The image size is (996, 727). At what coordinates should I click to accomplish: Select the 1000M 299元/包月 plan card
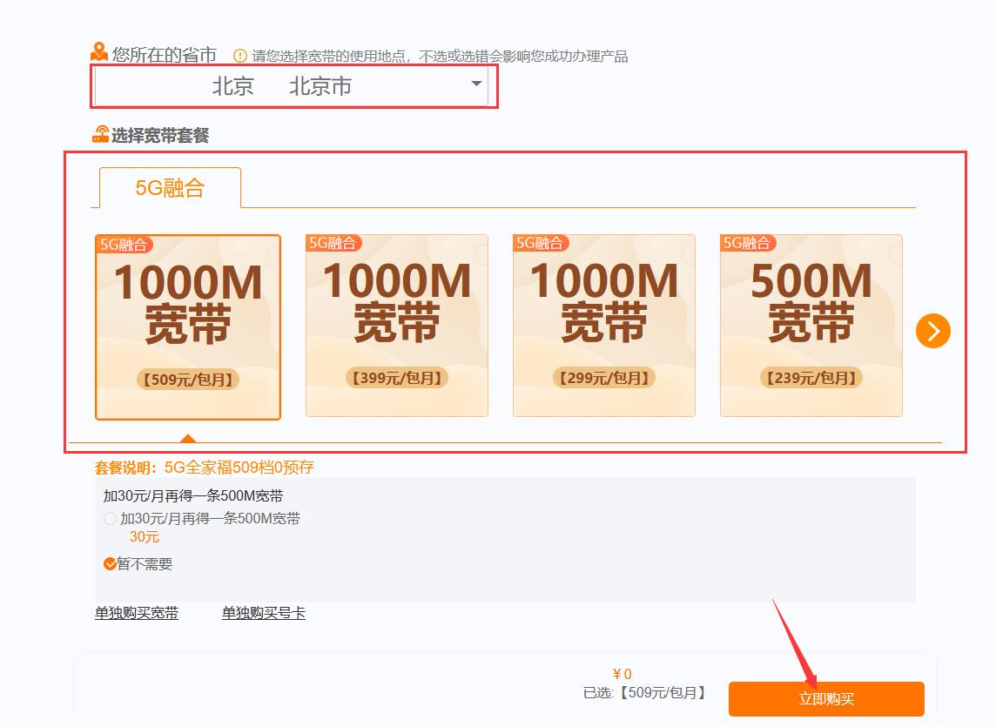(604, 326)
